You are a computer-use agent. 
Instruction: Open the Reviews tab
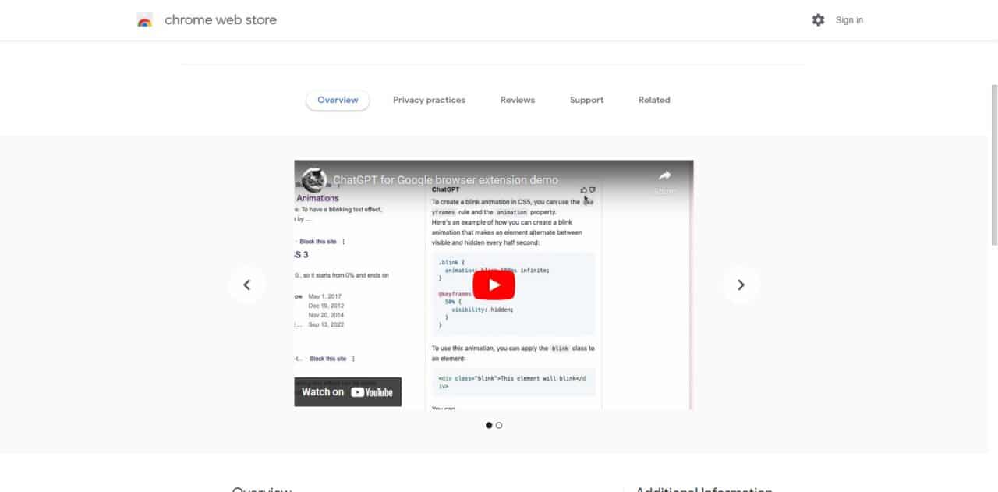click(x=518, y=100)
